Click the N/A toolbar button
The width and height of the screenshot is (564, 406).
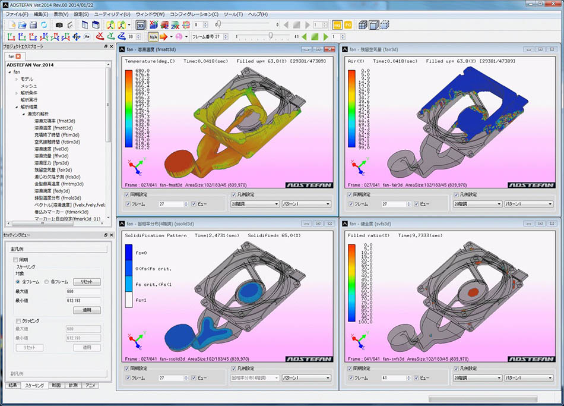(153, 37)
